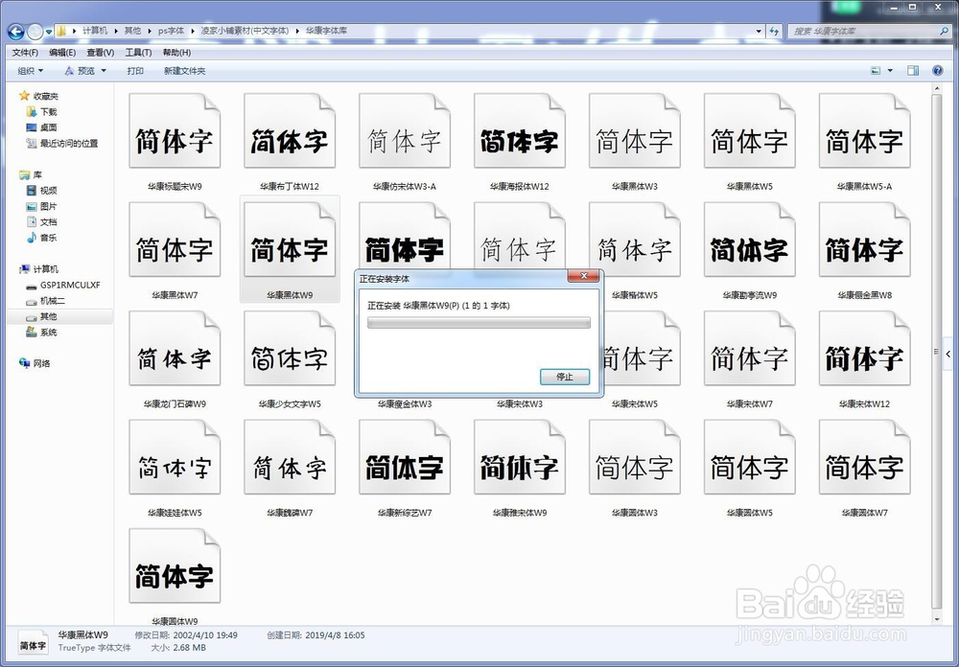Click the 预览 toolbar button

point(81,71)
